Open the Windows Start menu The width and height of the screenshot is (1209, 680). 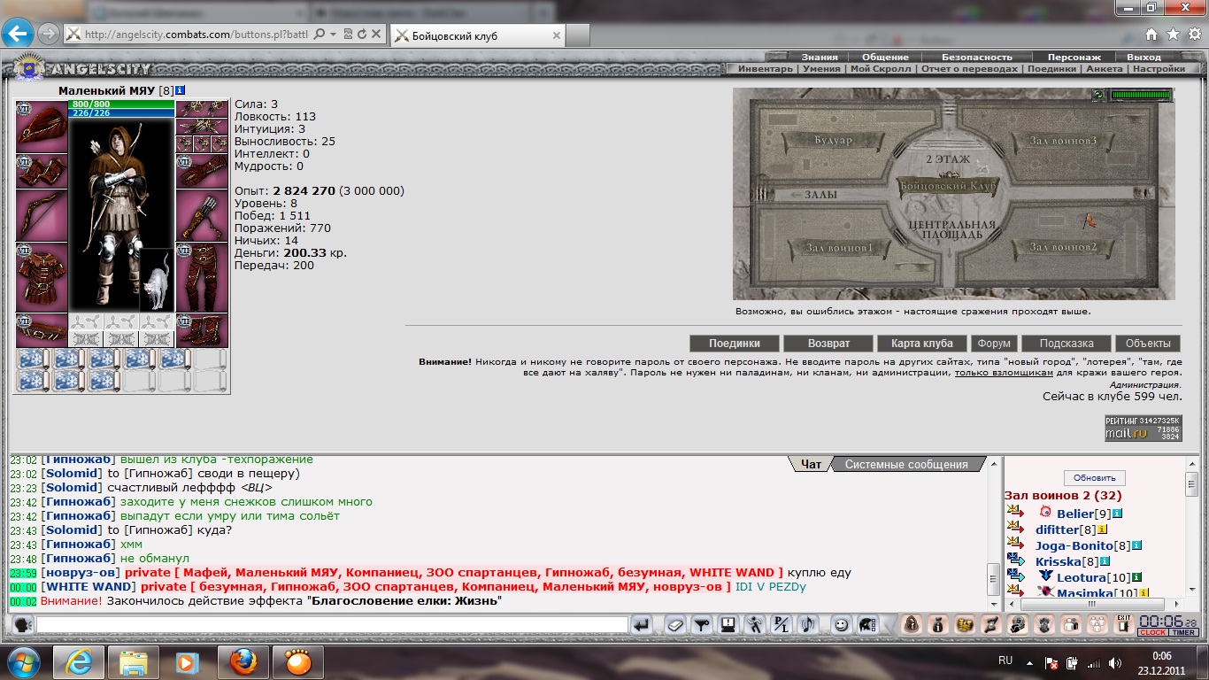(x=21, y=661)
